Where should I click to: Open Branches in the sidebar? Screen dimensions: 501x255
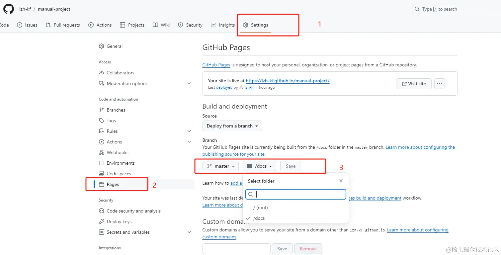point(116,110)
